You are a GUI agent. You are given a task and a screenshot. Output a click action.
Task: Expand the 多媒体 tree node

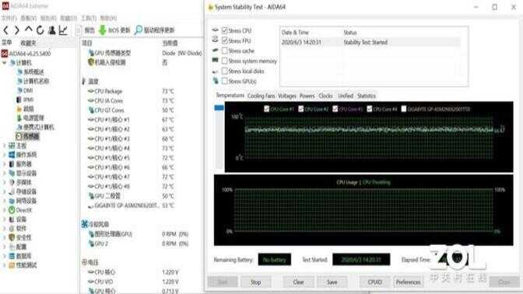pos(5,182)
